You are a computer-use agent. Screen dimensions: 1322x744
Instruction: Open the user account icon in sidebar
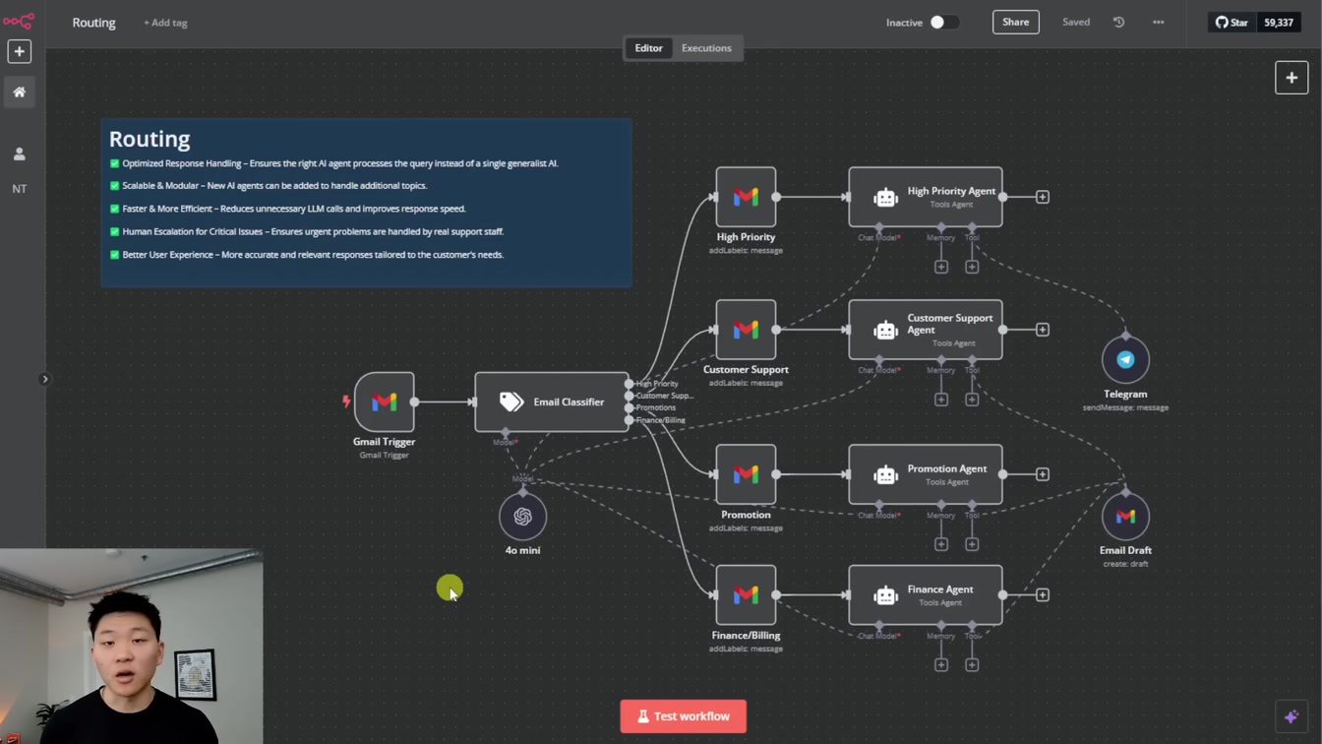tap(19, 155)
